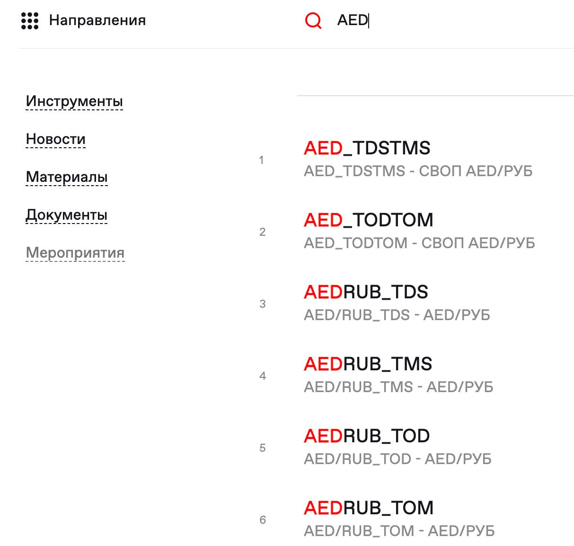Select the AED_TODTOM result
Image resolution: width=574 pixels, height=546 pixels.
click(369, 220)
